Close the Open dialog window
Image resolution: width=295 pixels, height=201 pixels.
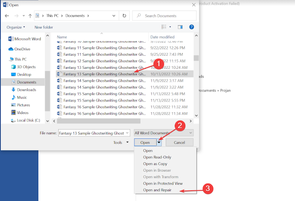(194, 5)
